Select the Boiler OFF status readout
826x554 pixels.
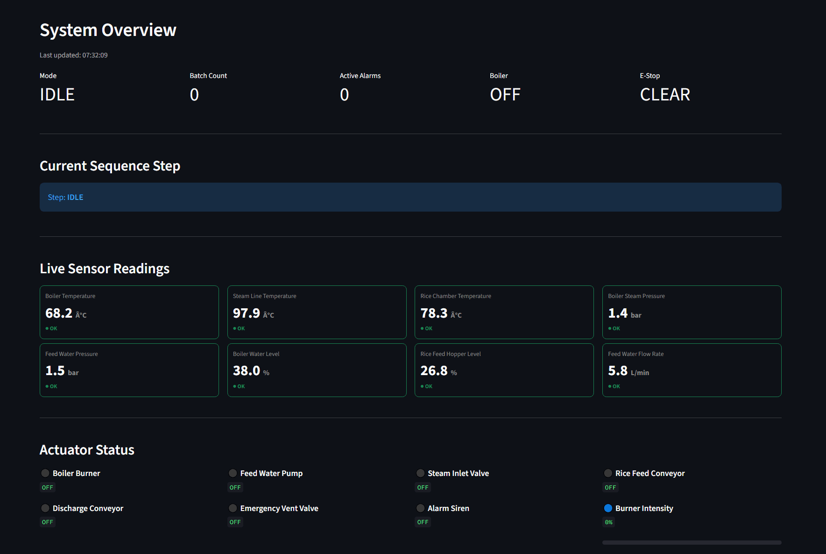(505, 94)
